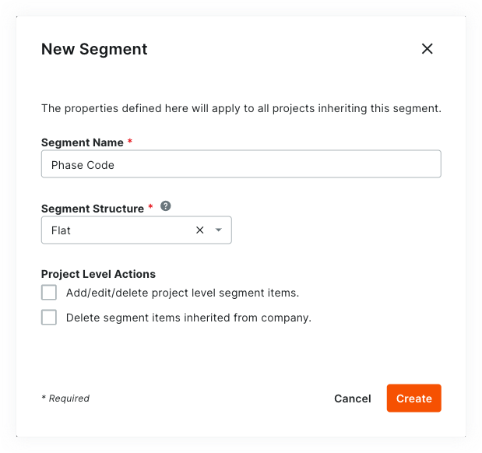Click the Cancel button

pyautogui.click(x=353, y=399)
